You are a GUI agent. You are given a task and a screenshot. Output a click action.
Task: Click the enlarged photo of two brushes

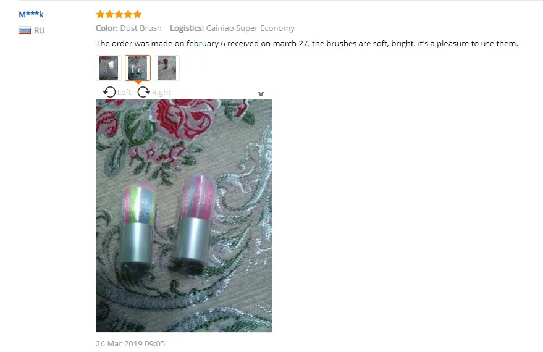pos(184,216)
